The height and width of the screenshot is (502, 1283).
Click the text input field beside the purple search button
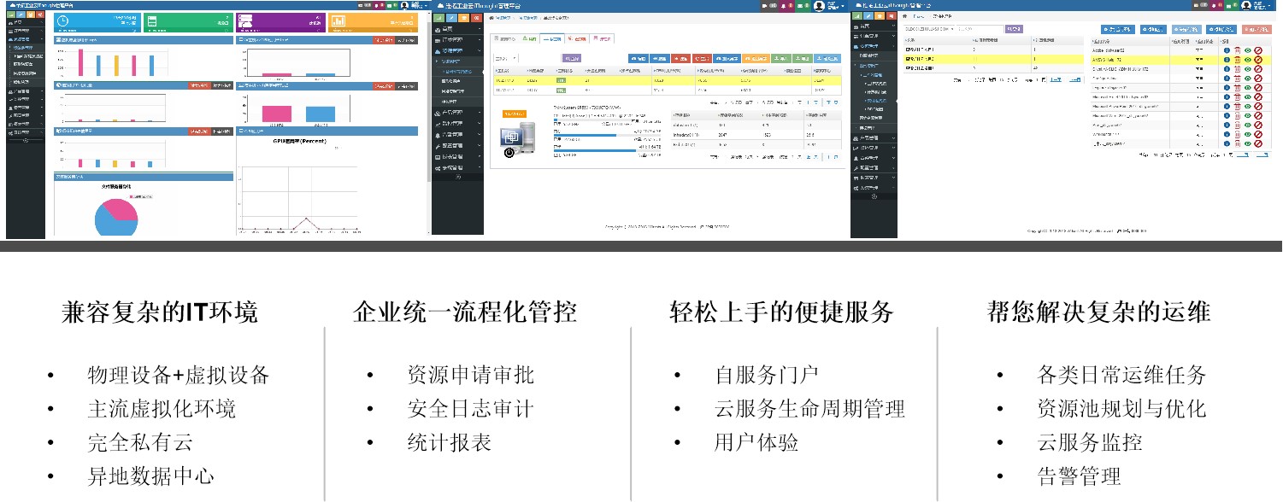[x=979, y=29]
